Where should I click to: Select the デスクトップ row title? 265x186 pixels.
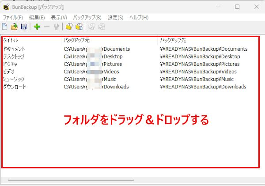point(14,57)
